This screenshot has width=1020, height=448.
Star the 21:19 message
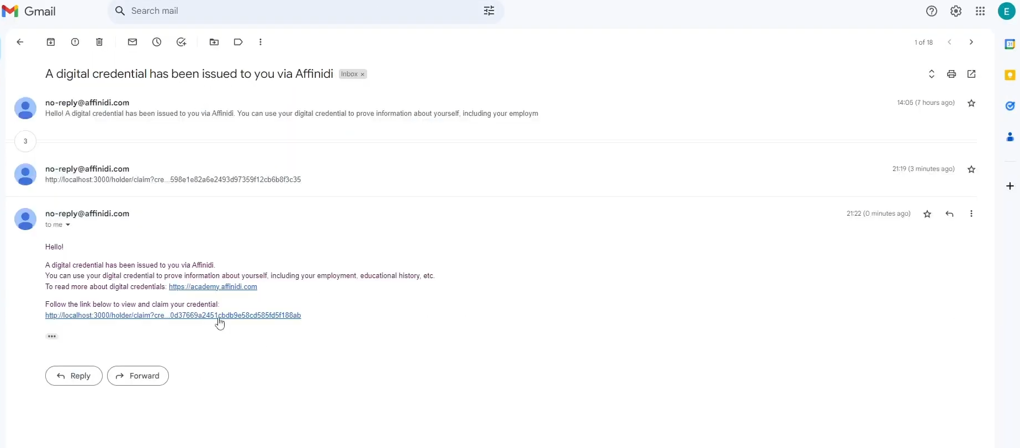click(971, 169)
